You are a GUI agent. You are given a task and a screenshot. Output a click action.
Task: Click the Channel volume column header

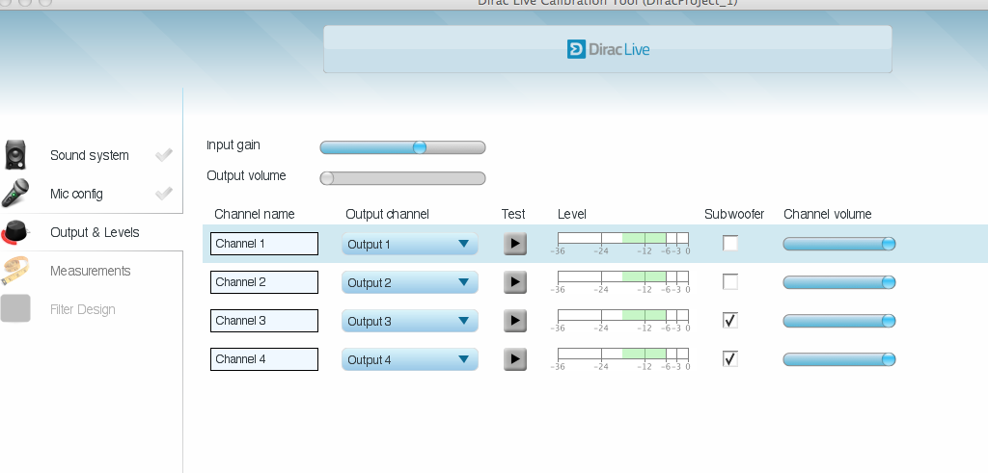coord(827,214)
